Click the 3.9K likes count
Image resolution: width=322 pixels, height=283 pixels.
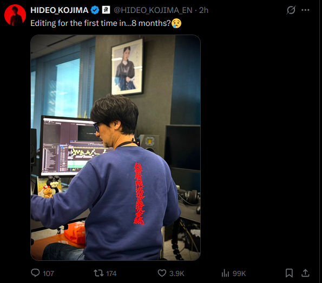(x=177, y=273)
